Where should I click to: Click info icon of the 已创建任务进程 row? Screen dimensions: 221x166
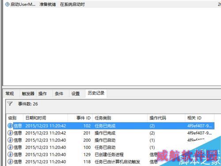tap(10, 155)
